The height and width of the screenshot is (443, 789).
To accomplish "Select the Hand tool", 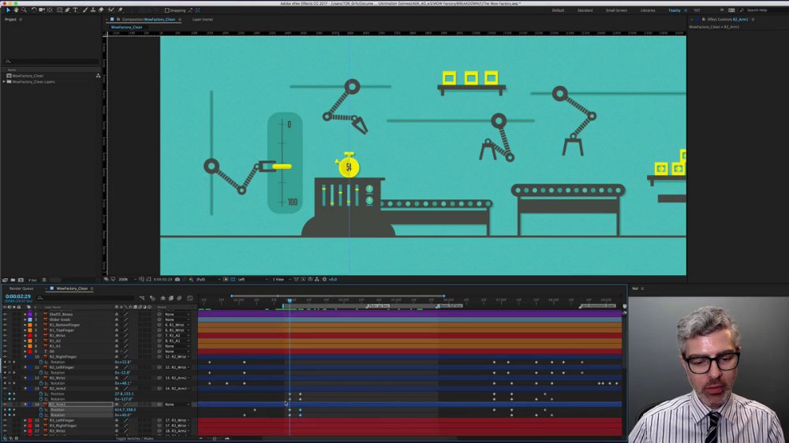I will [16, 10].
